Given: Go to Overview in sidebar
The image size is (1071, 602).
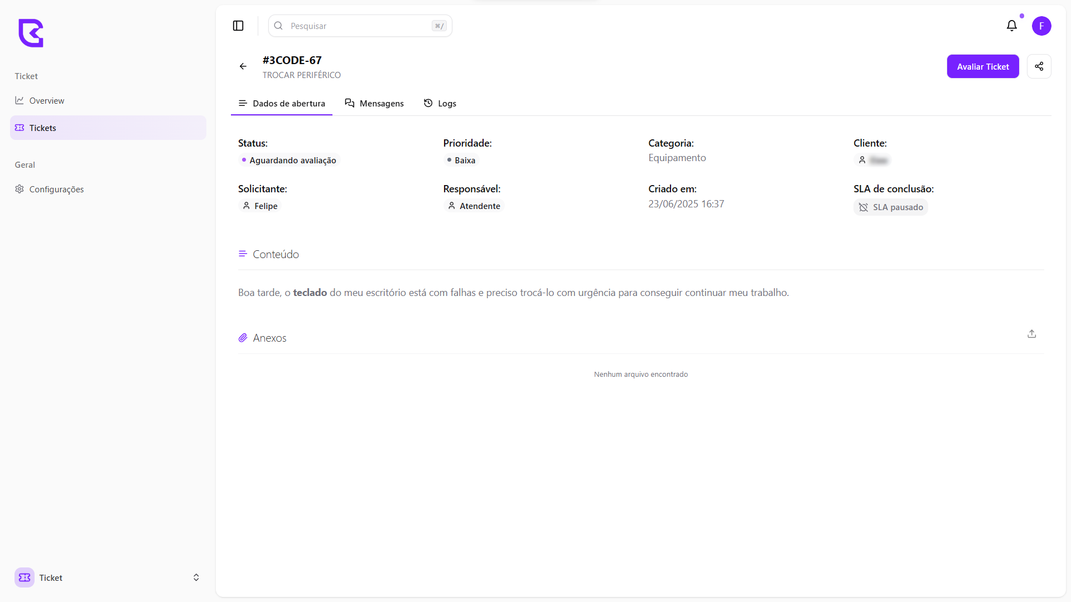Looking at the screenshot, I should [46, 101].
